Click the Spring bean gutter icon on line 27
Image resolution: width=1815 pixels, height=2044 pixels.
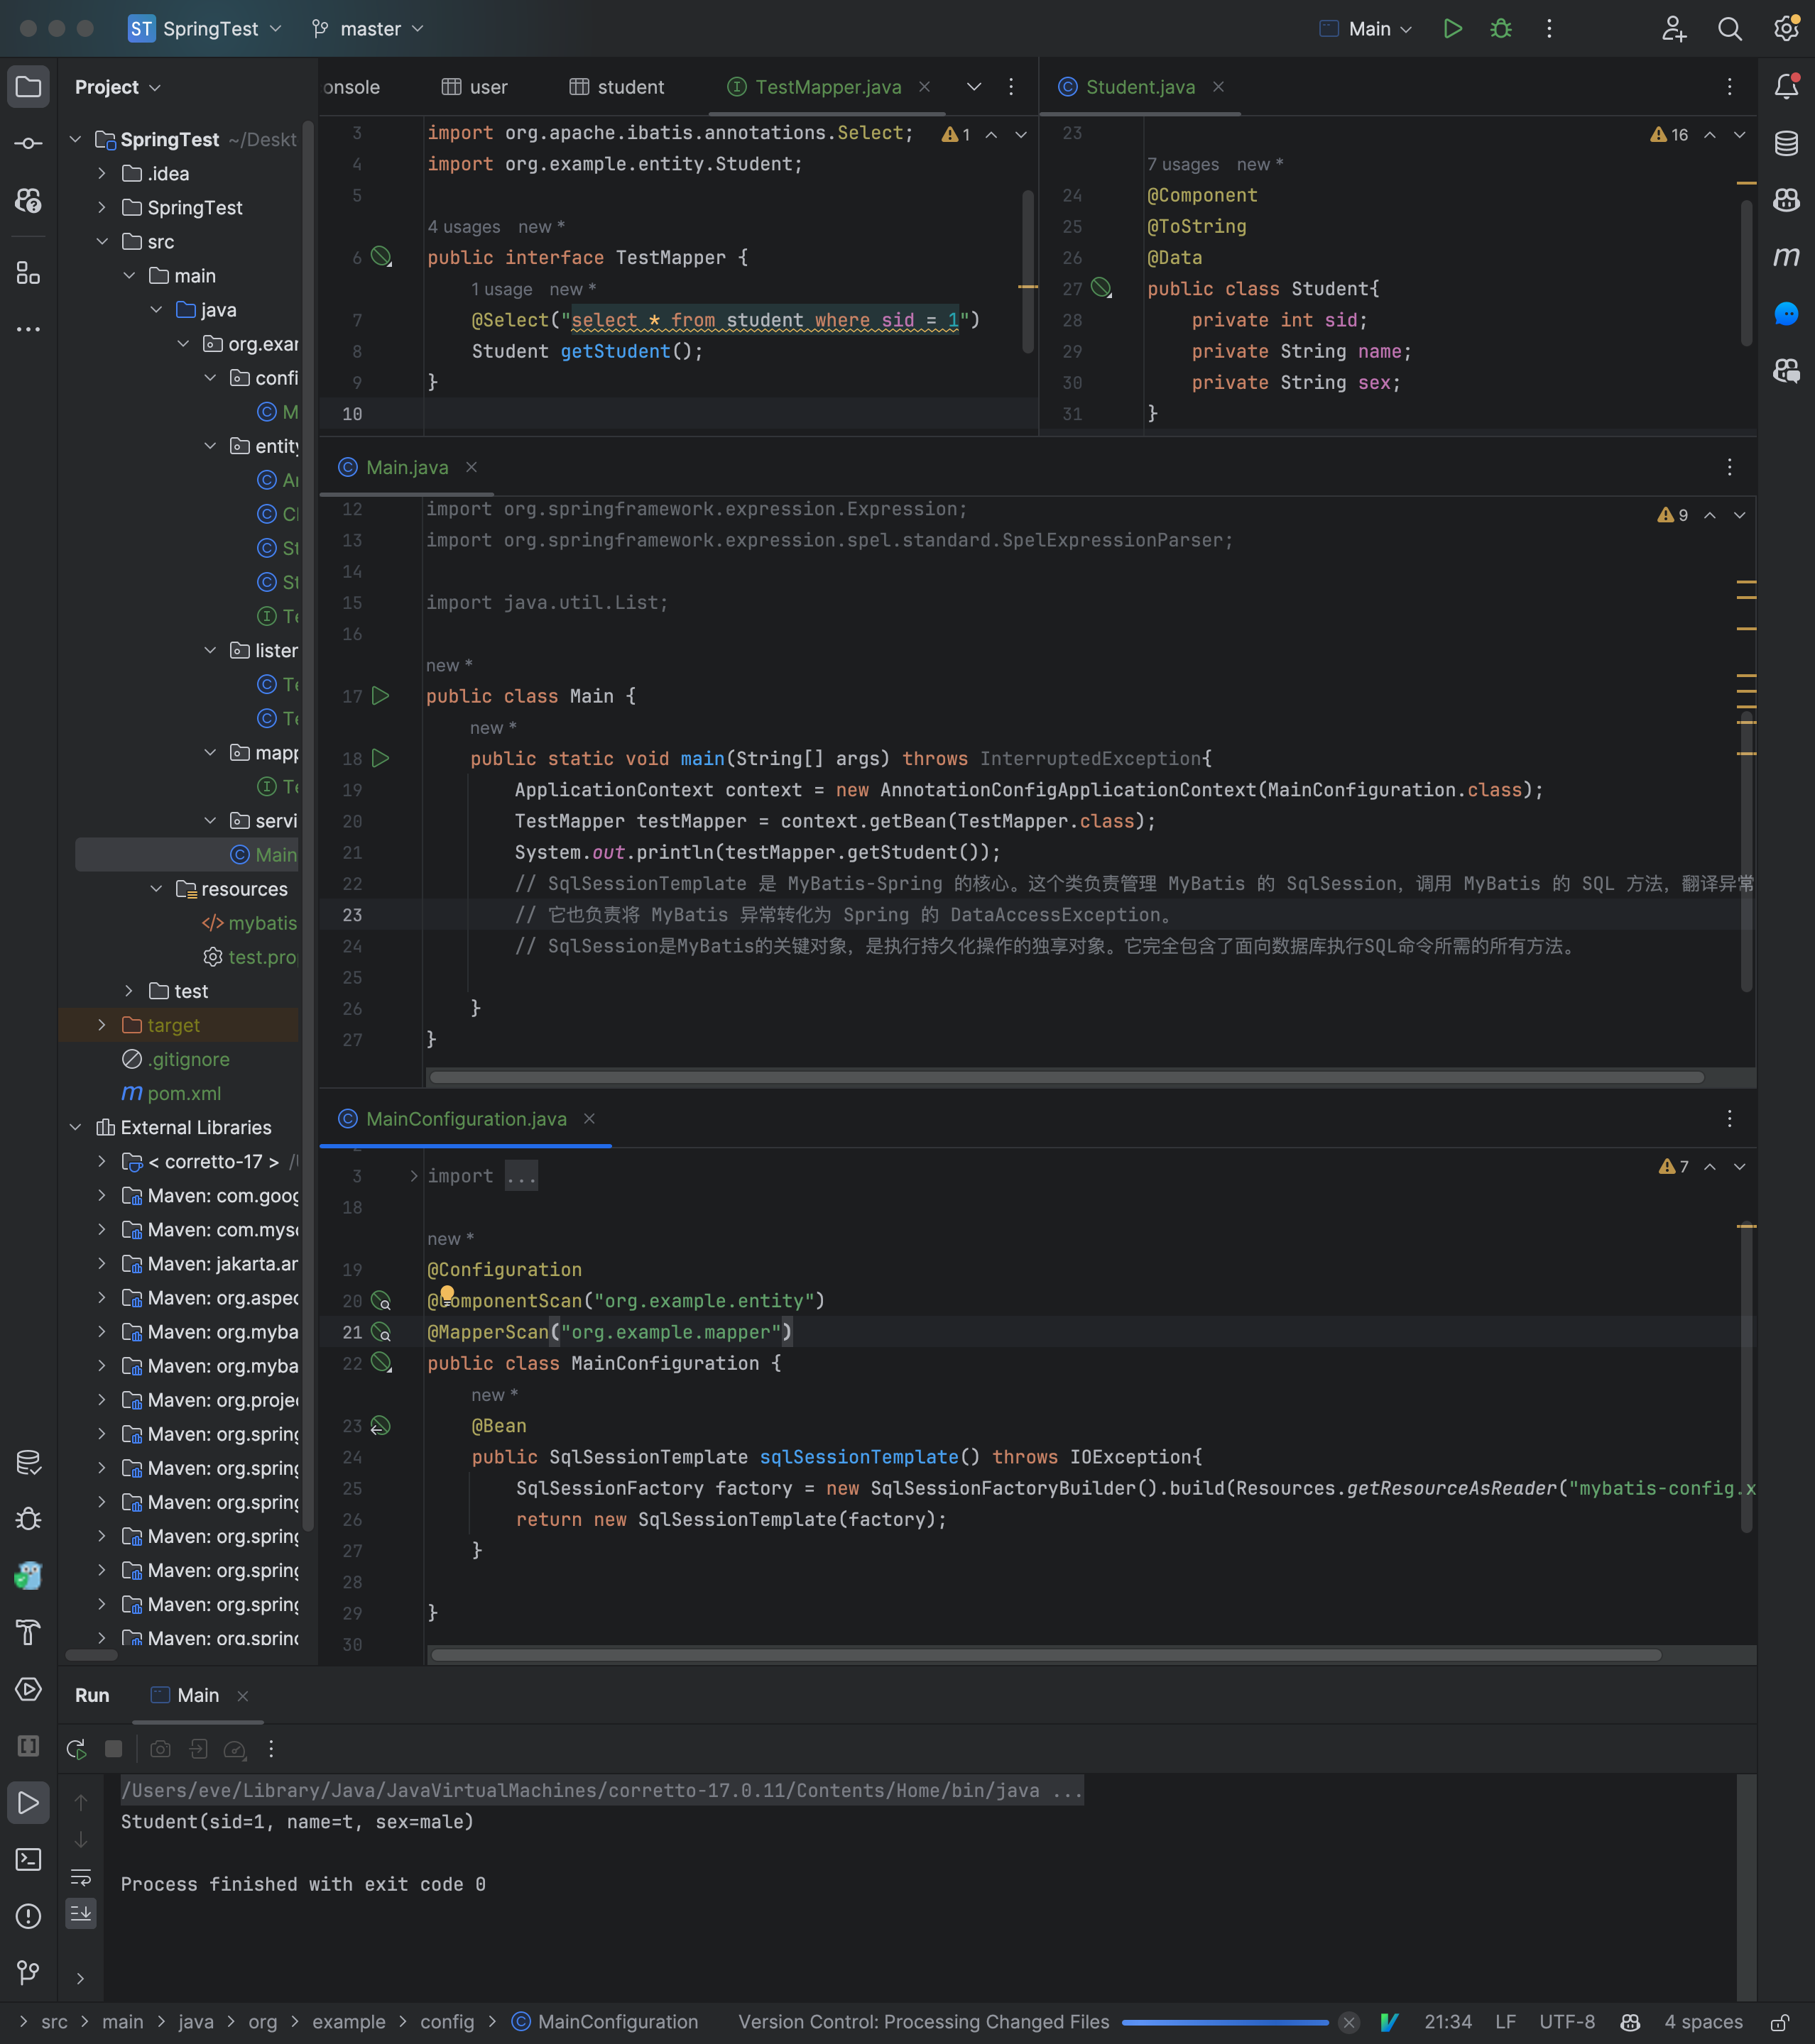[1101, 289]
